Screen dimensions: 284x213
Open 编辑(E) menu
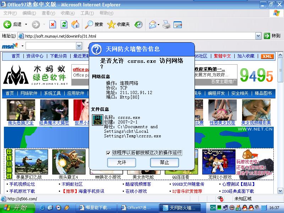click(x=29, y=13)
